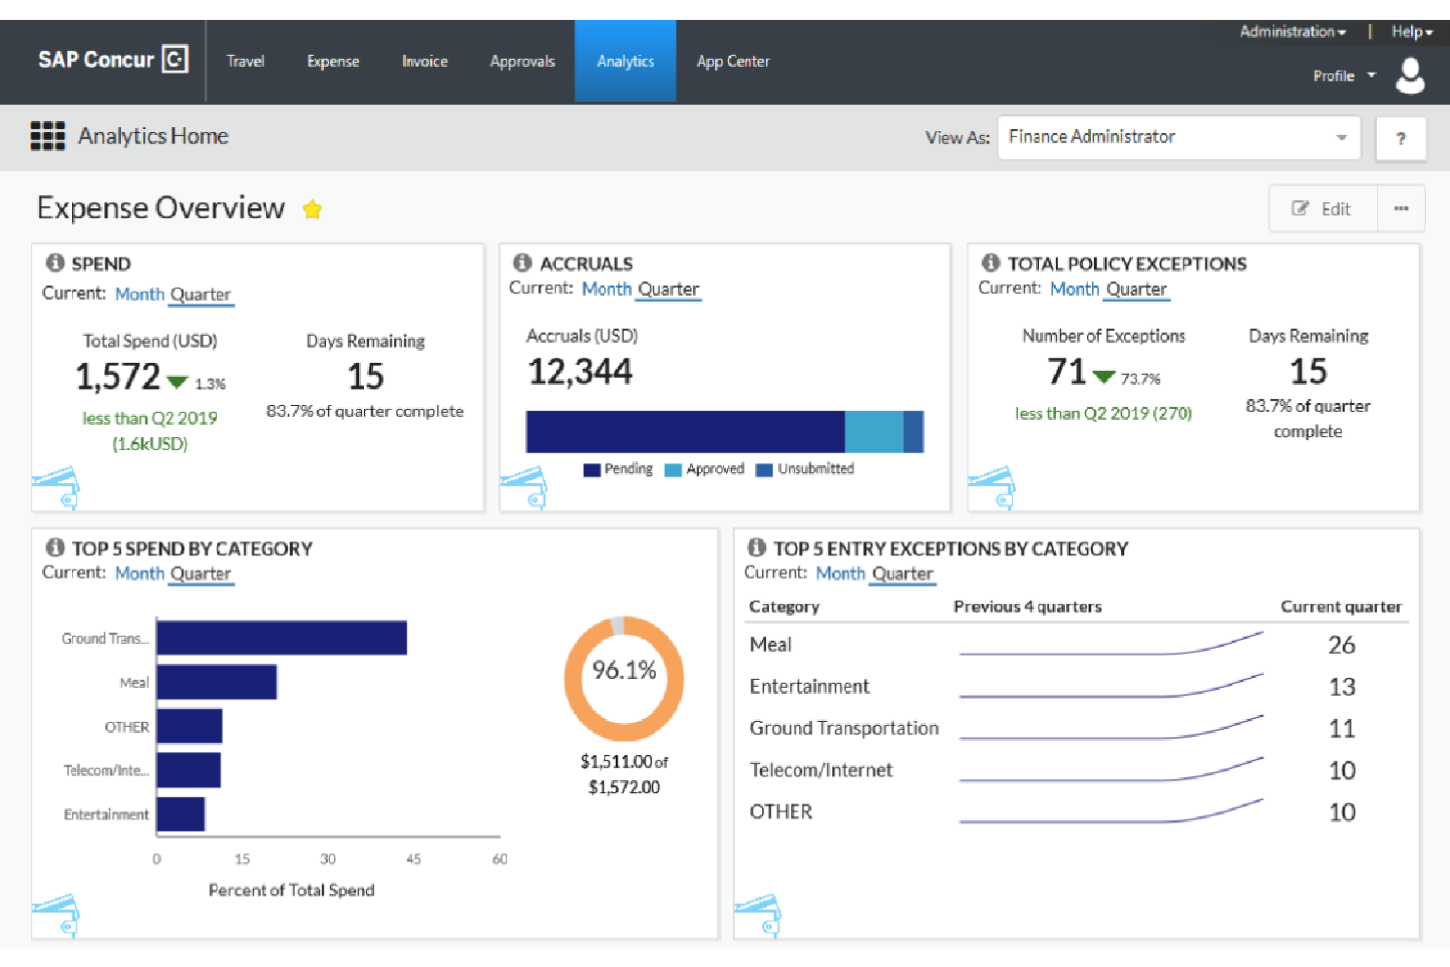Switch to the Expense tab
This screenshot has width=1450, height=967.
[332, 61]
